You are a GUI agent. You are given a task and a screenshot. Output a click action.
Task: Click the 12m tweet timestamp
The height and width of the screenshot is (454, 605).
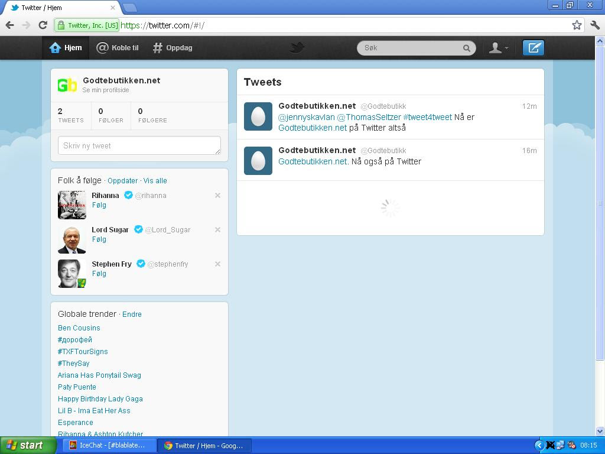(x=529, y=106)
